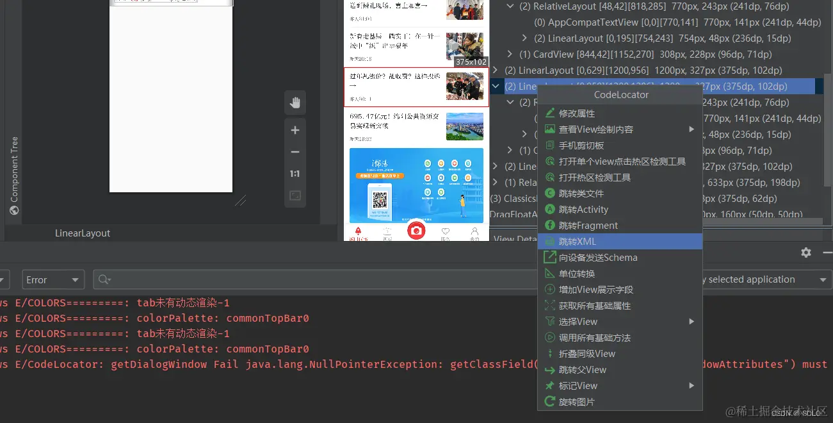The height and width of the screenshot is (423, 833).
Task: Zoom in with the plus button
Action: click(295, 130)
